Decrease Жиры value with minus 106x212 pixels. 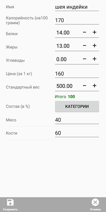84,46
